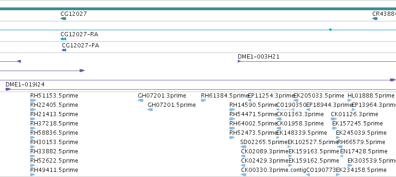The image size is (396, 177).
Task: Click the RH51153.5prime EST arrow
Action: (33, 100)
